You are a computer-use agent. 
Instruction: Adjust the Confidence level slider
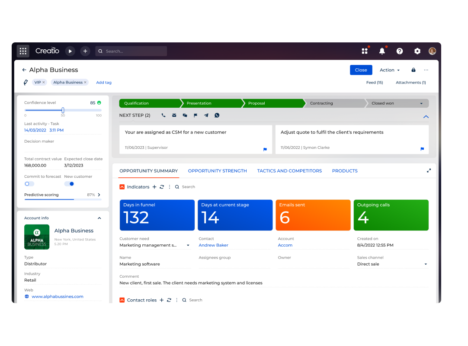(63, 110)
